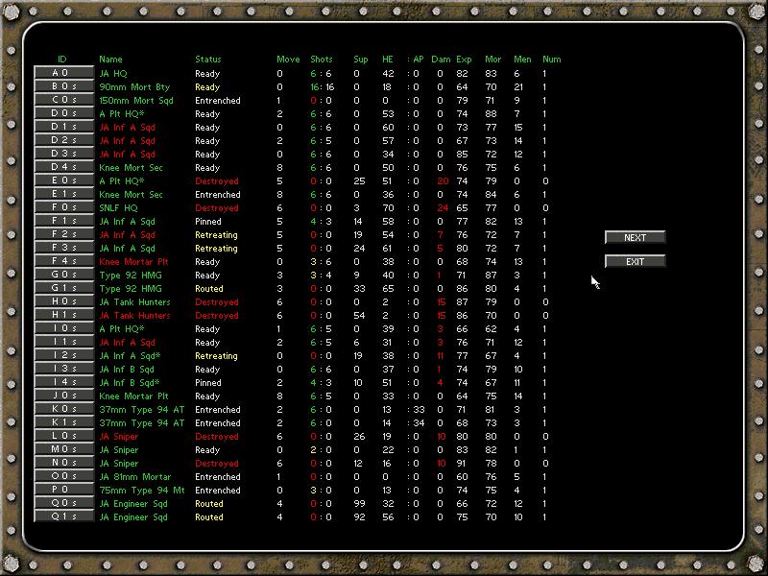Click unit ID button G 0 s
768x576 pixels.
[63, 275]
